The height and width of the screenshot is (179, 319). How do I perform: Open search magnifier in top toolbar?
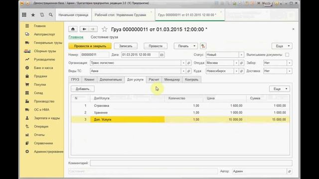(51, 15)
